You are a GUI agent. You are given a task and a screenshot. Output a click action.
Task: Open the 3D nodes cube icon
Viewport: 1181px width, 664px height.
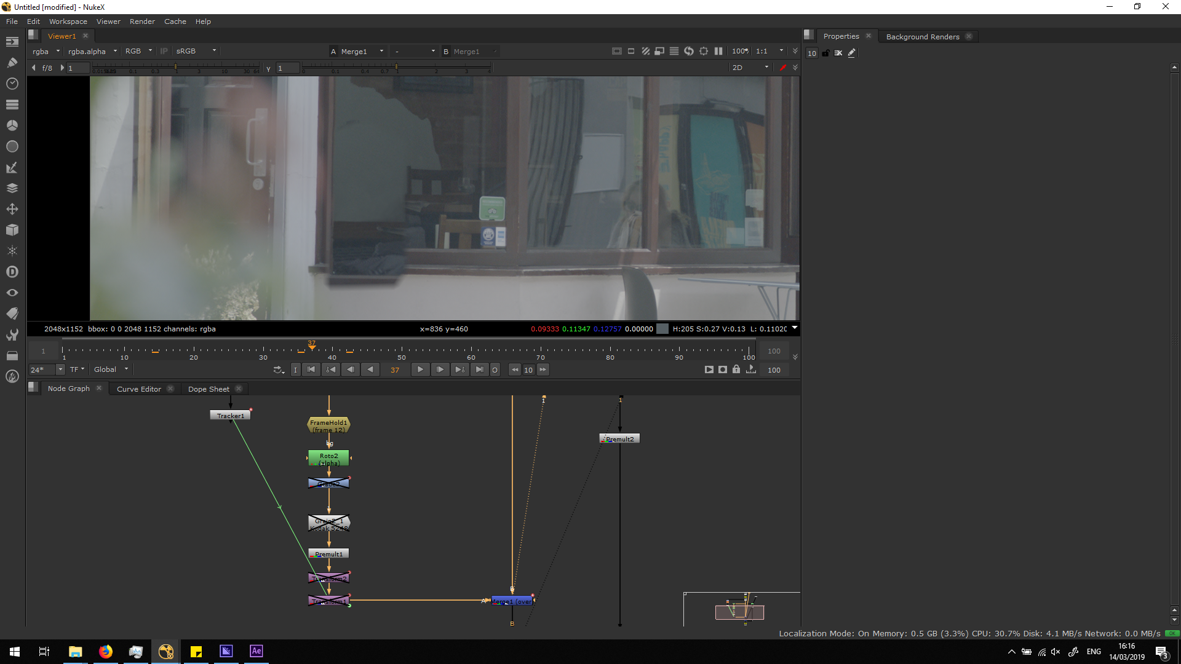point(12,230)
